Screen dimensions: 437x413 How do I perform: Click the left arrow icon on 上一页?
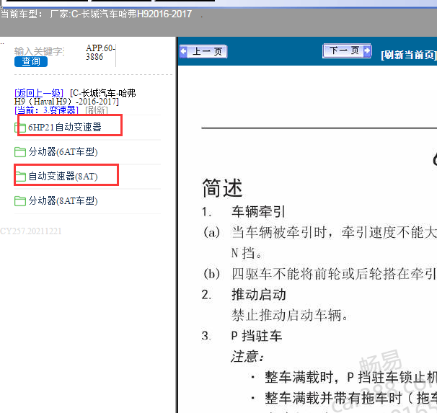click(184, 51)
